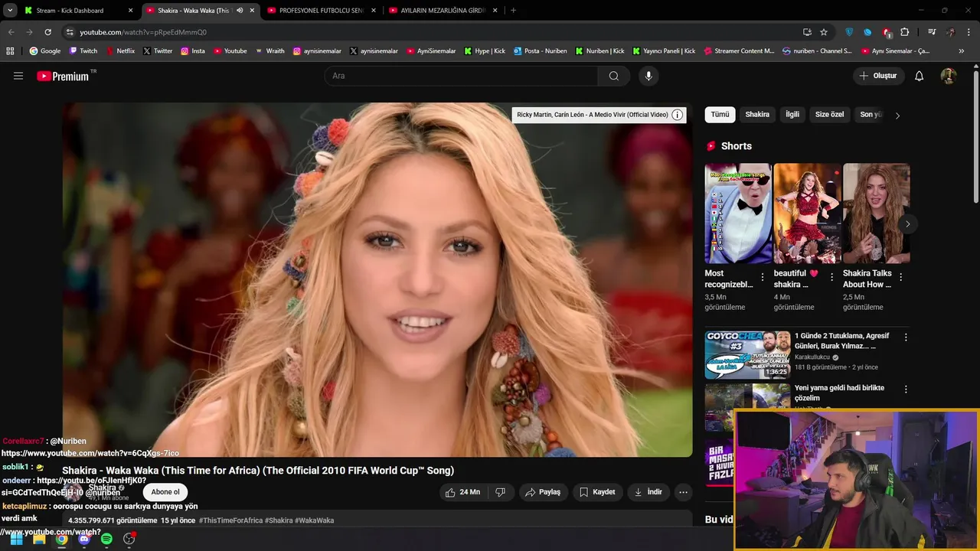Open the '1 Günde 2 Tutuklama' video thumbnail
Screen dimensions: 980x551
(x=748, y=354)
